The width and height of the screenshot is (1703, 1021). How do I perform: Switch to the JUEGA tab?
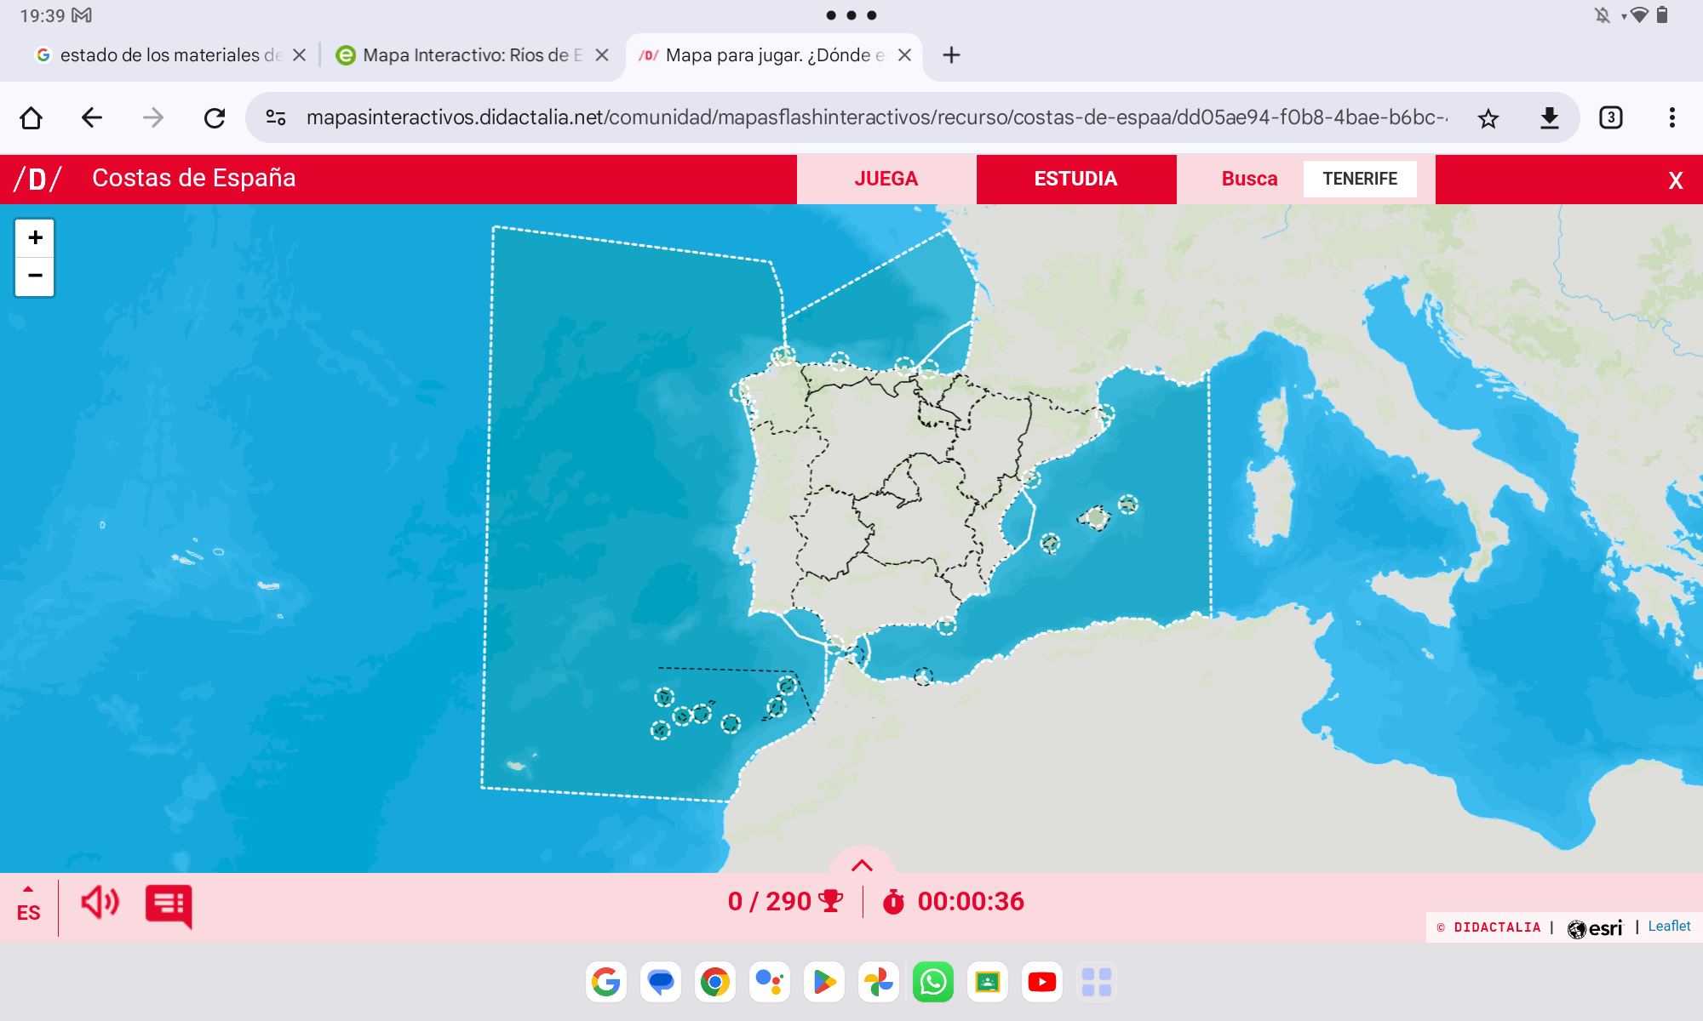886,179
